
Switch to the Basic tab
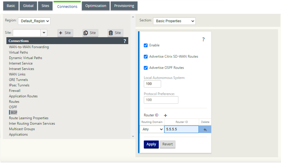(x=11, y=6)
